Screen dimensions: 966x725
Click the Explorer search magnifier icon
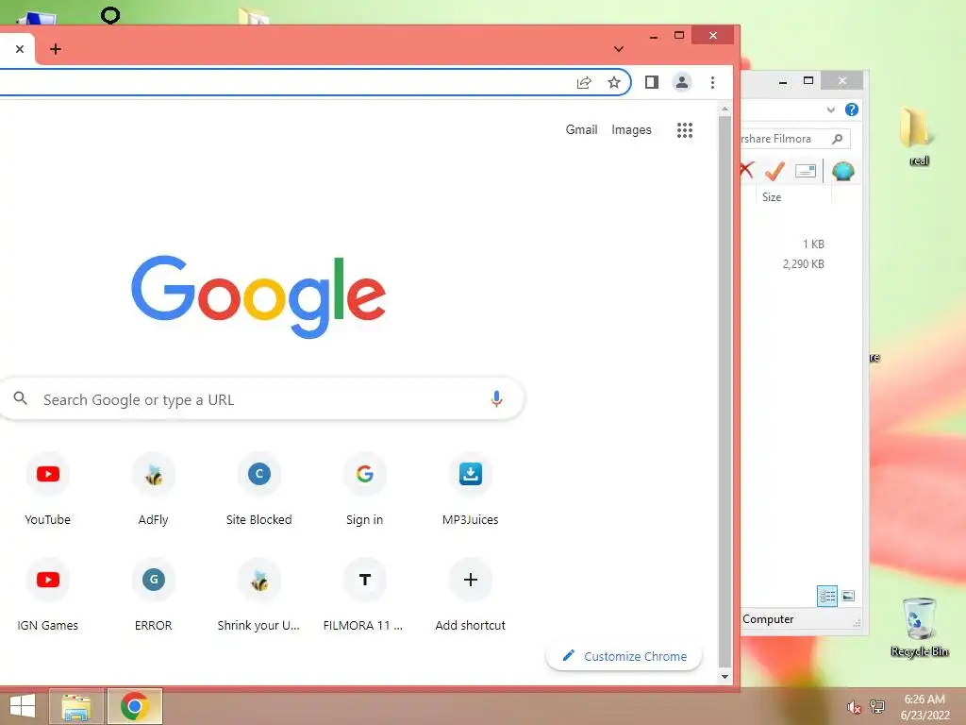point(837,139)
